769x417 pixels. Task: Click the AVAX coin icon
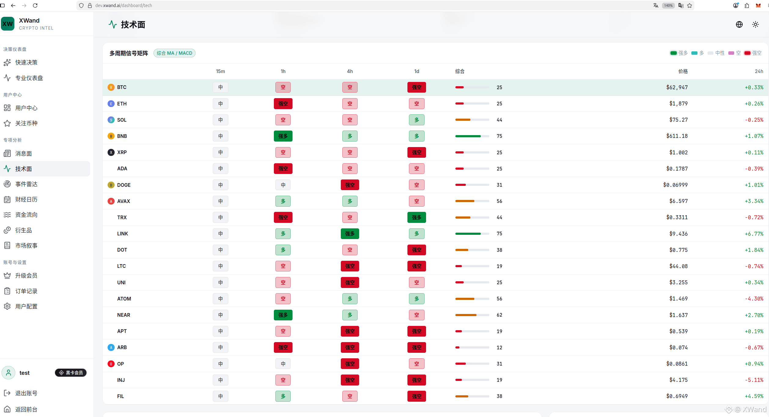coord(111,201)
